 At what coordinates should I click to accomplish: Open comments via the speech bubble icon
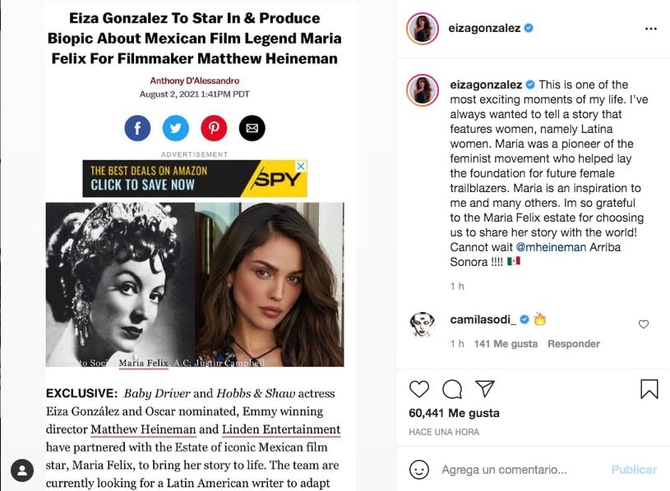(452, 388)
